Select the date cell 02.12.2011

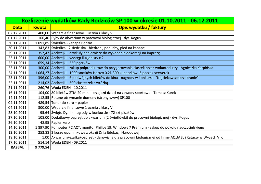click(x=17, y=33)
